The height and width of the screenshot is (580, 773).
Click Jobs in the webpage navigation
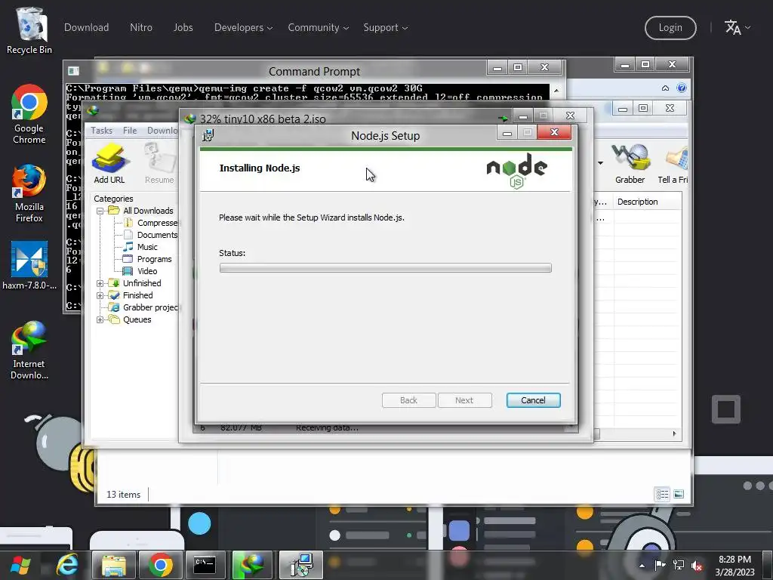[183, 28]
